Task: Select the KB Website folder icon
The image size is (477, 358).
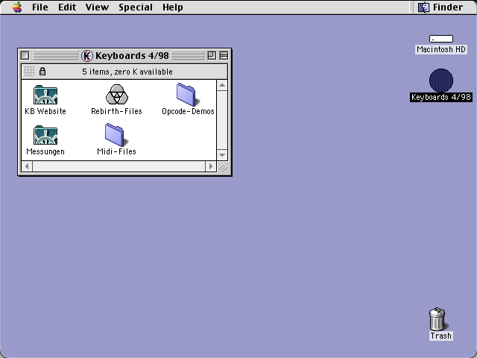Action: click(45, 95)
